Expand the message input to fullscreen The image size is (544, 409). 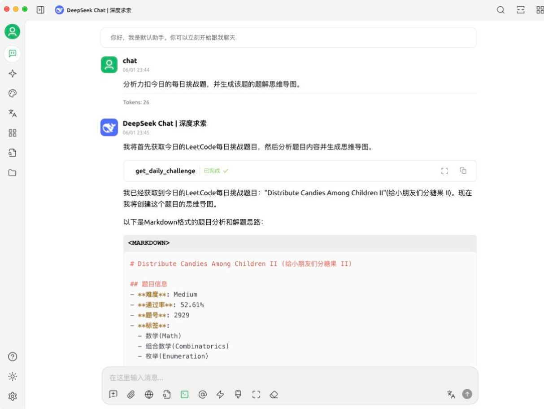point(256,394)
